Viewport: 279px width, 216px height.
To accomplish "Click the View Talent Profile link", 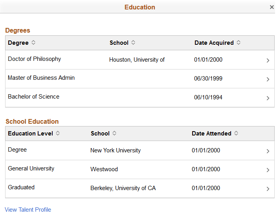I will point(28,210).
